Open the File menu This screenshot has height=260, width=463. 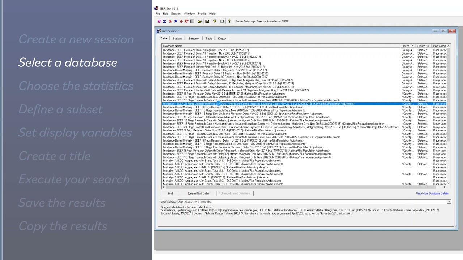click(158, 14)
